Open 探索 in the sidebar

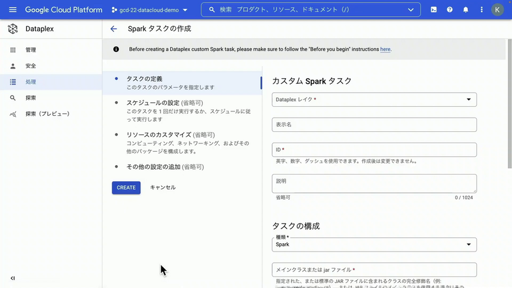51,98
